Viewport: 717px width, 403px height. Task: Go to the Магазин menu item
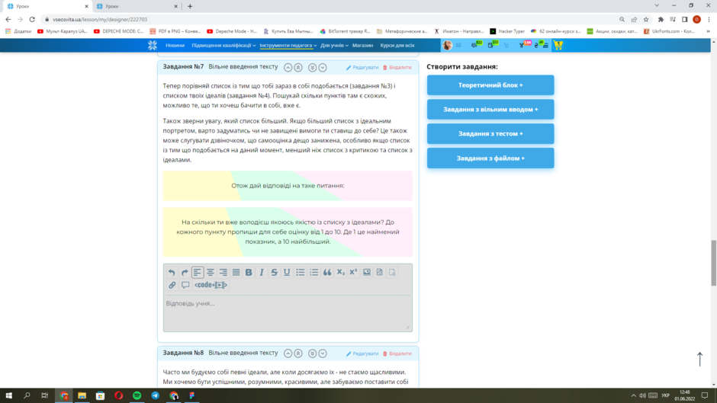362,46
